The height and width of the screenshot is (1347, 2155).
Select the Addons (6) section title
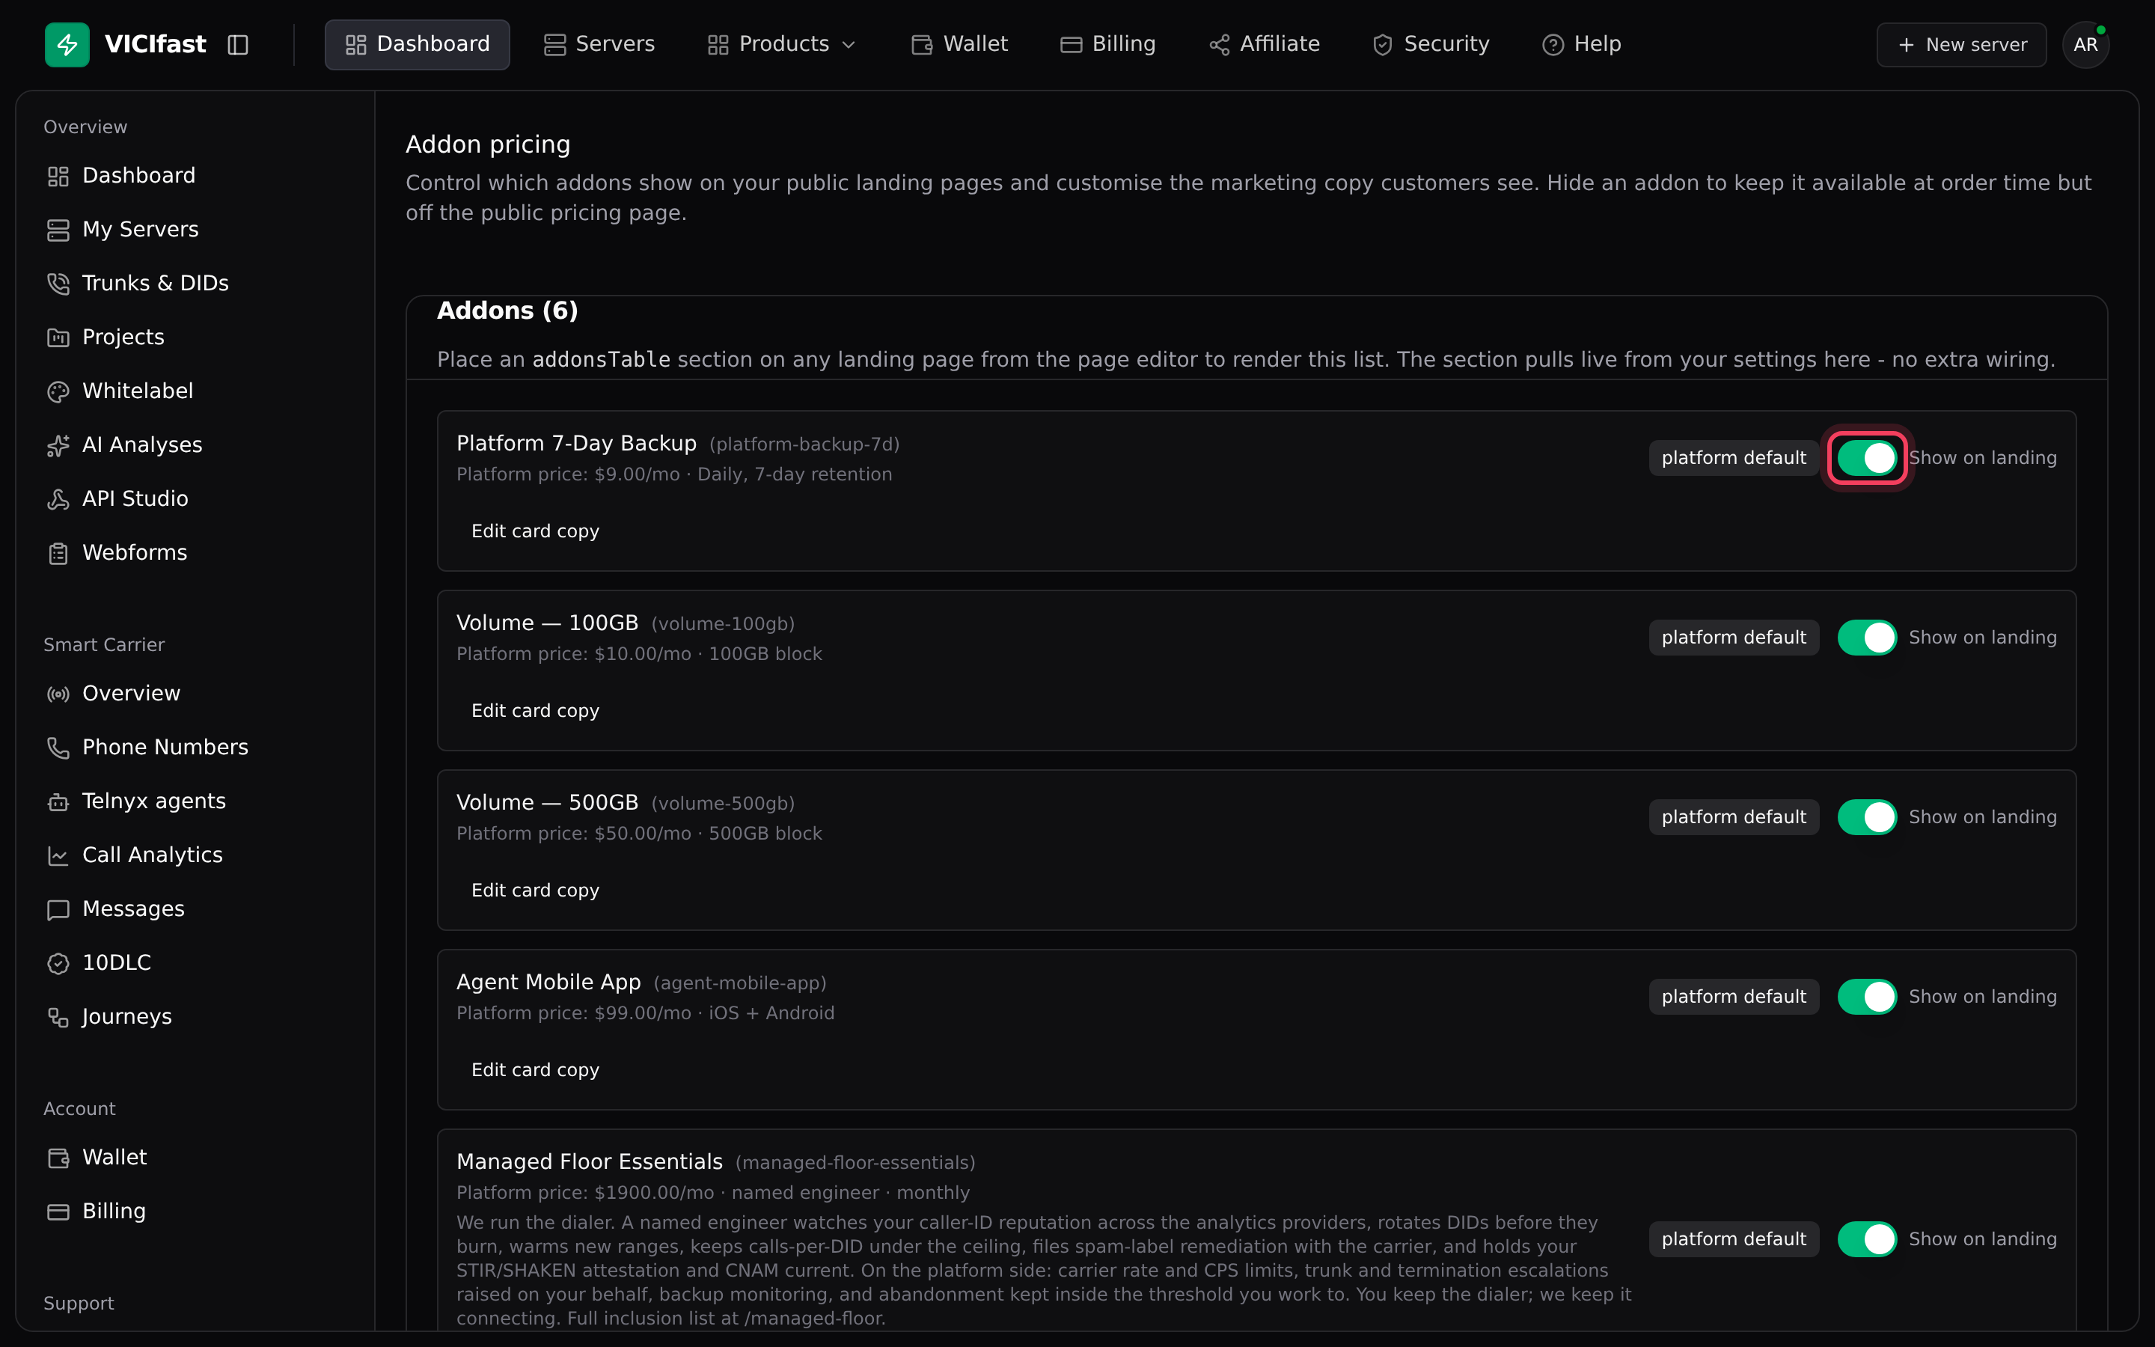coord(507,311)
